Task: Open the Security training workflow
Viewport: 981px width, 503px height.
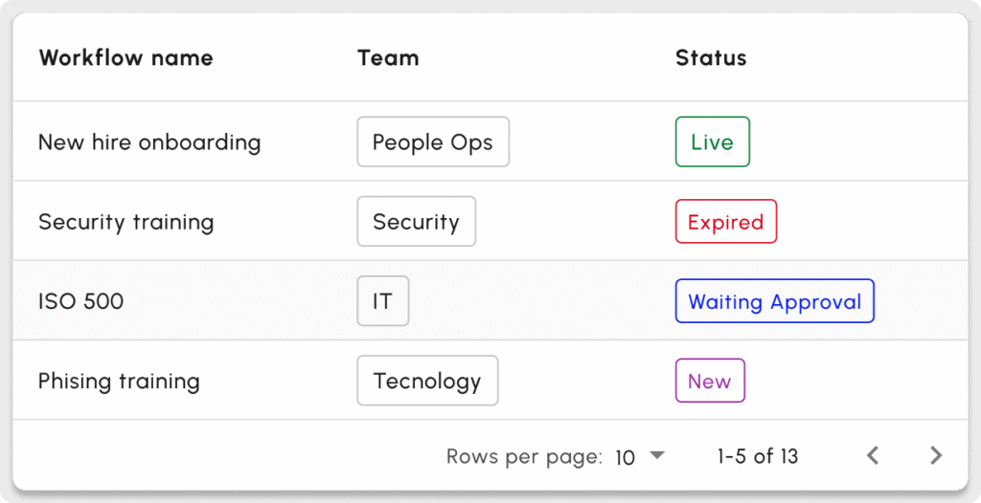Action: 125,222
